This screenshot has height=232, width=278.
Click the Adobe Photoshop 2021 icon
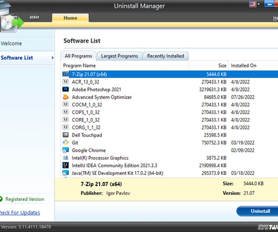[66, 89]
